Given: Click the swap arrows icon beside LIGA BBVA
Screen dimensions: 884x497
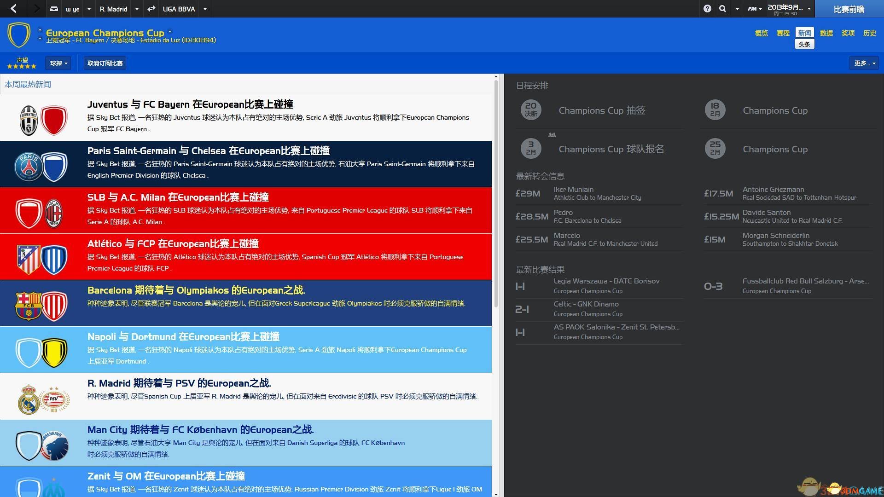Looking at the screenshot, I should click(151, 9).
